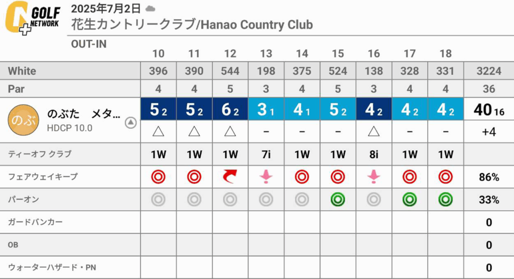
Task: Toggle the hole 10 fairway keep red target
Action: point(158,177)
